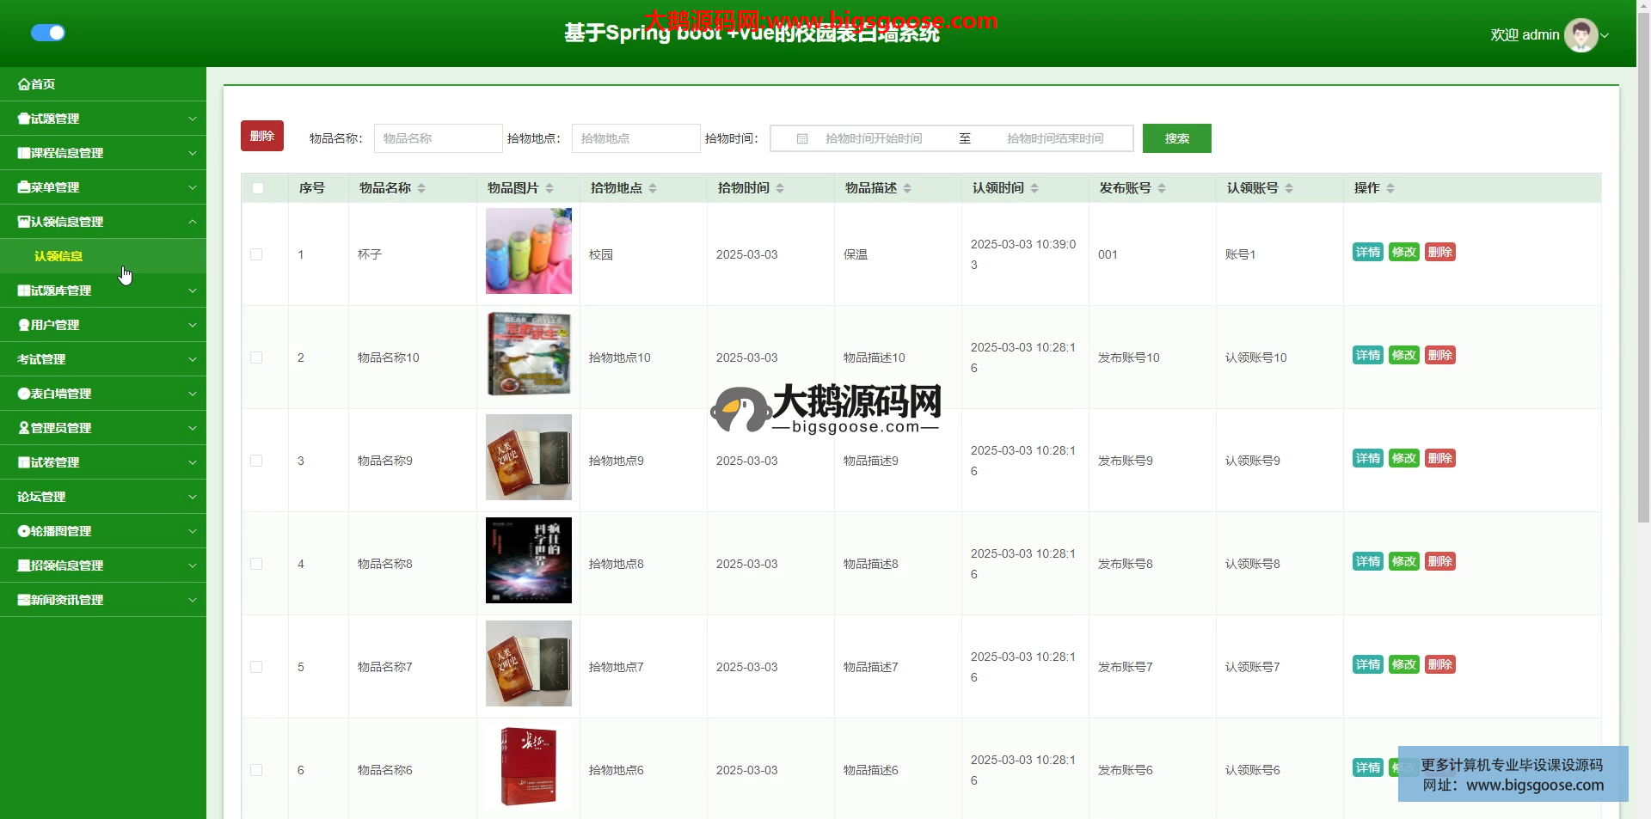The height and width of the screenshot is (819, 1651).
Task: Click the 物品名称 search input field
Action: (x=438, y=138)
